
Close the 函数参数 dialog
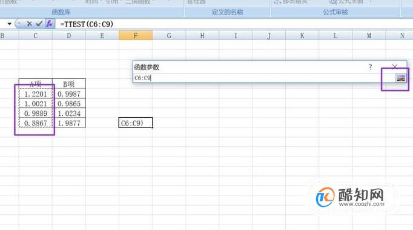coord(394,67)
